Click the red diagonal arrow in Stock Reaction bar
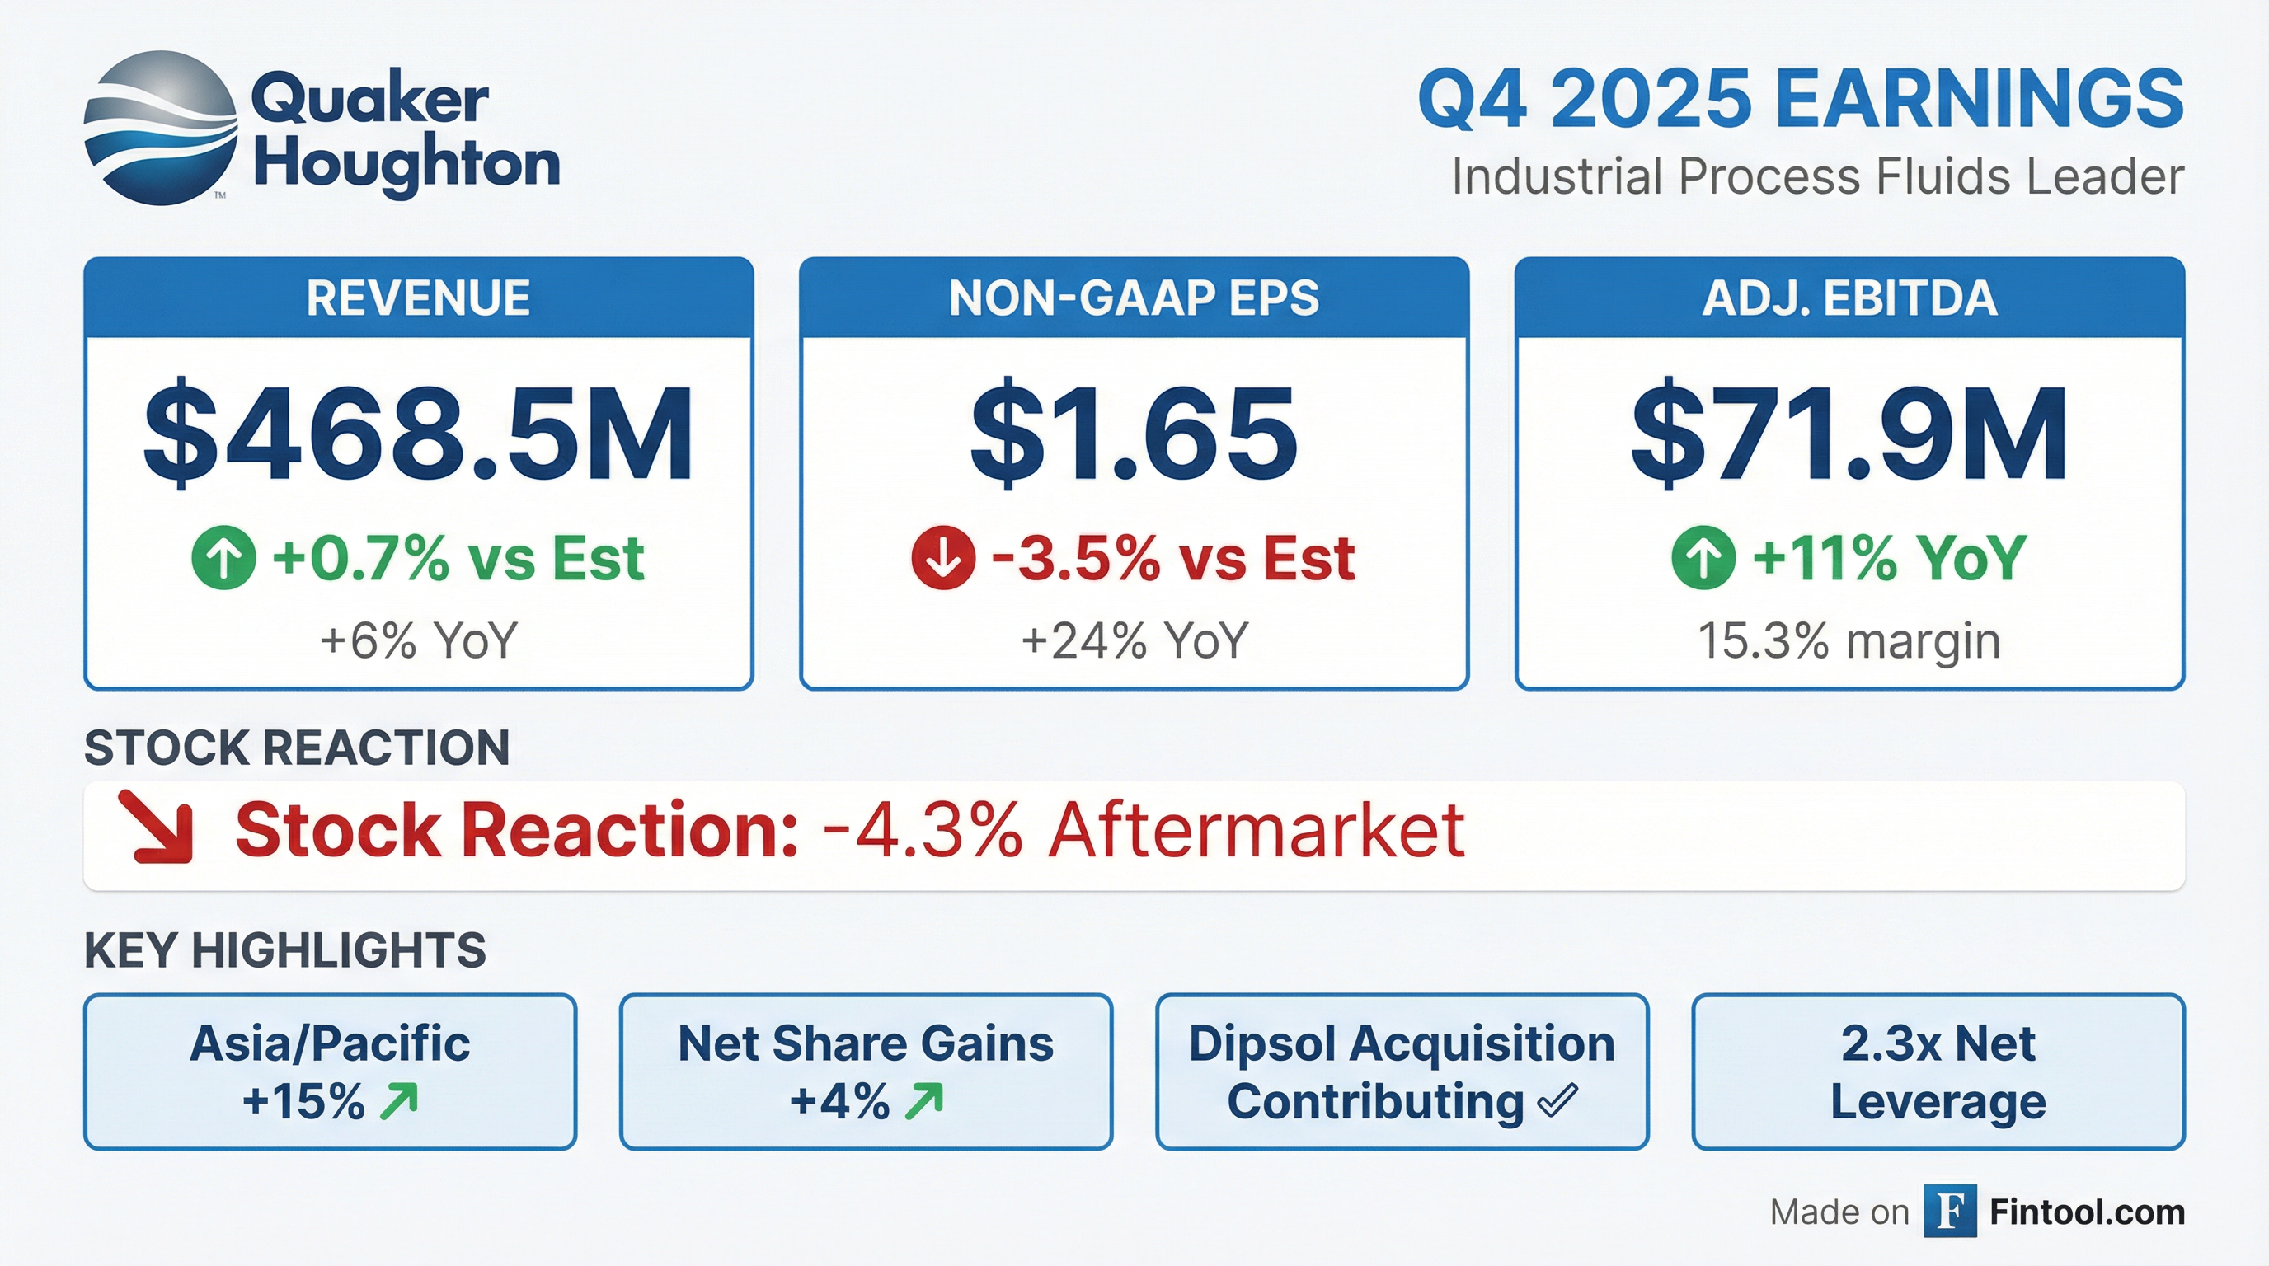The height and width of the screenshot is (1266, 2269). (158, 828)
